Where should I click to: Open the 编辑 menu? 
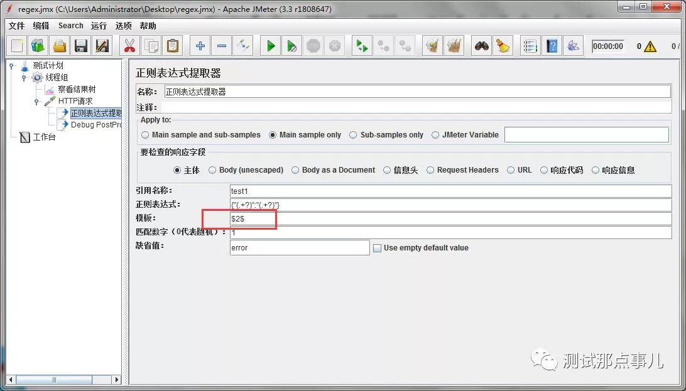click(x=41, y=26)
